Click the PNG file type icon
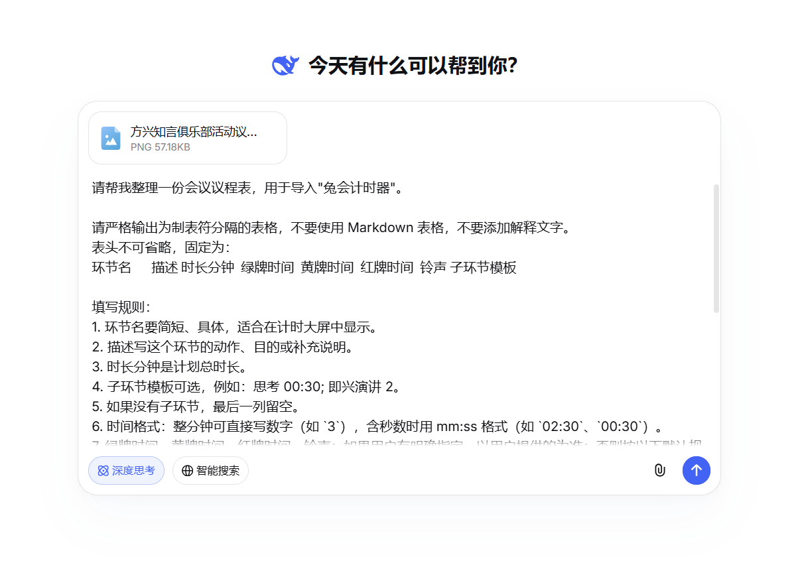Image resolution: width=802 pixels, height=561 pixels. coord(111,138)
